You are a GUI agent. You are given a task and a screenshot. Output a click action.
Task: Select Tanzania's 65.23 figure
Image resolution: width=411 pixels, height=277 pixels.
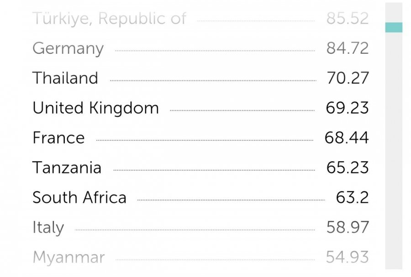pyautogui.click(x=348, y=168)
